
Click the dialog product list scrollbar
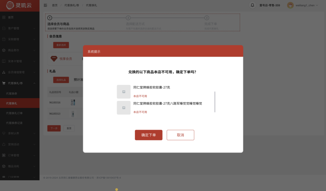coord(215,102)
